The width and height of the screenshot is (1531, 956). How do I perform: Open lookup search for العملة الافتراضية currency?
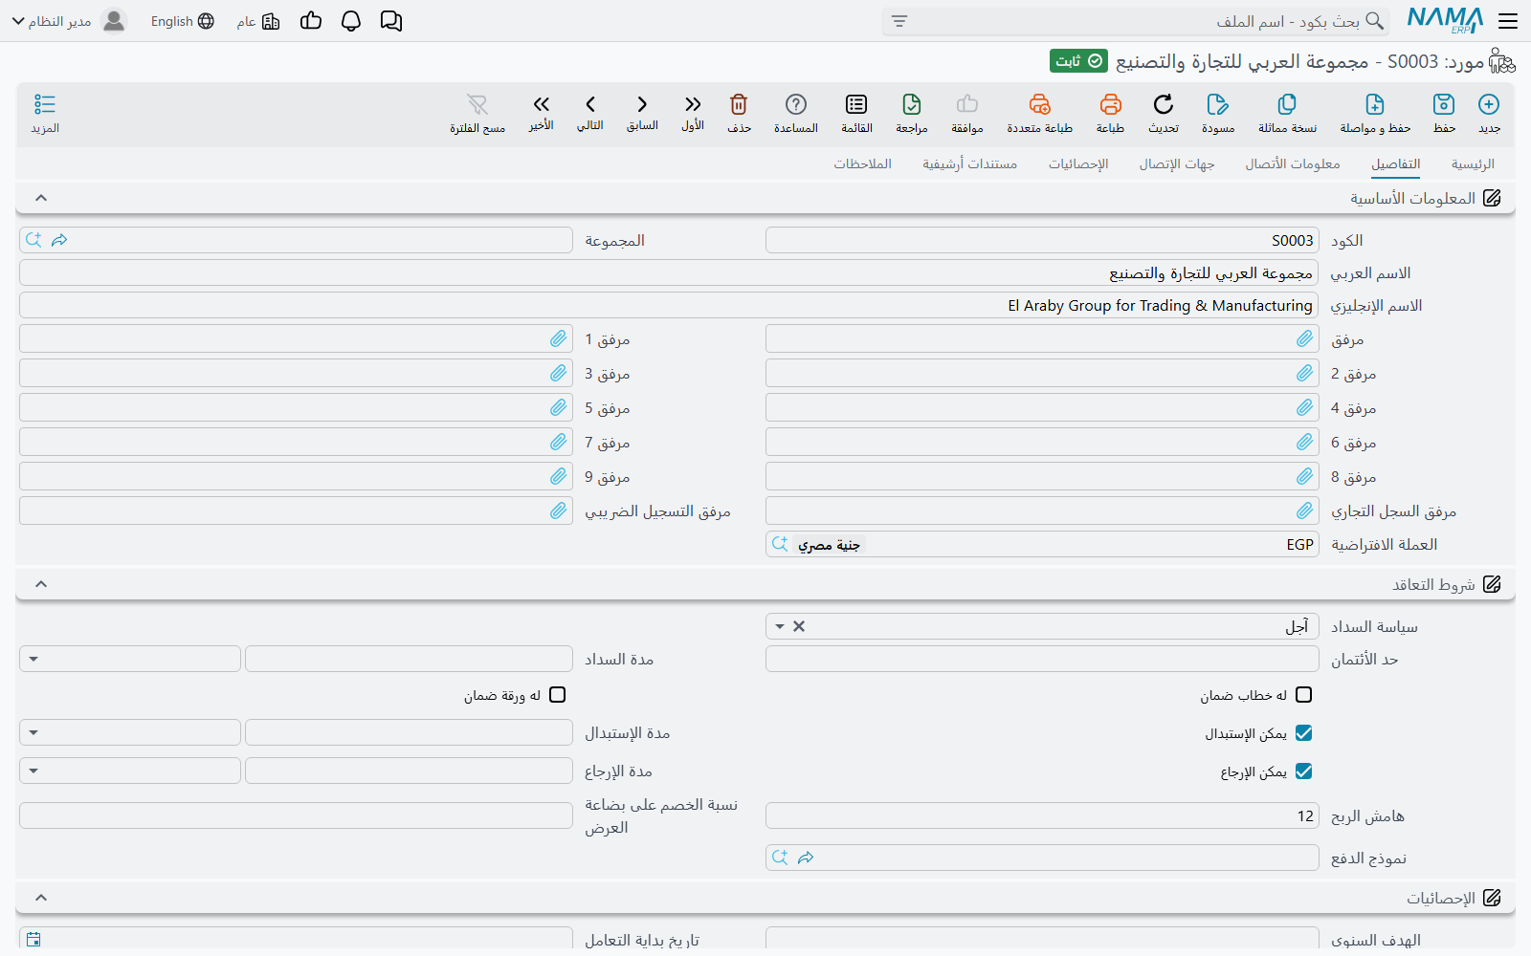[x=780, y=544]
